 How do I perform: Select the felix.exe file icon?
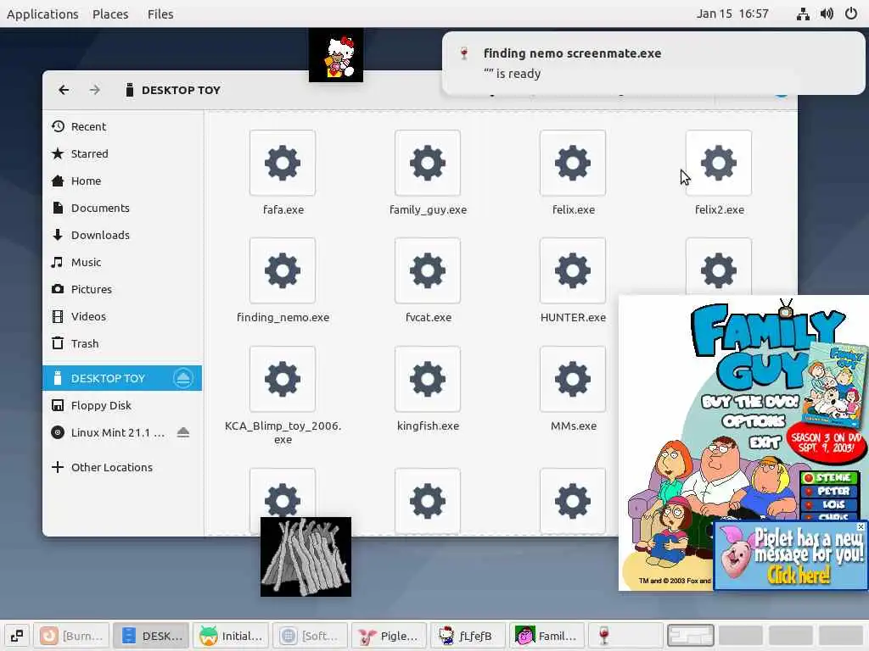(573, 163)
